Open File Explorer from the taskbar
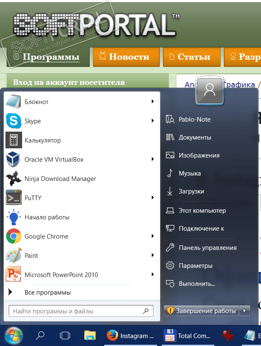Viewport: 261px width, 346px height. 90,336
